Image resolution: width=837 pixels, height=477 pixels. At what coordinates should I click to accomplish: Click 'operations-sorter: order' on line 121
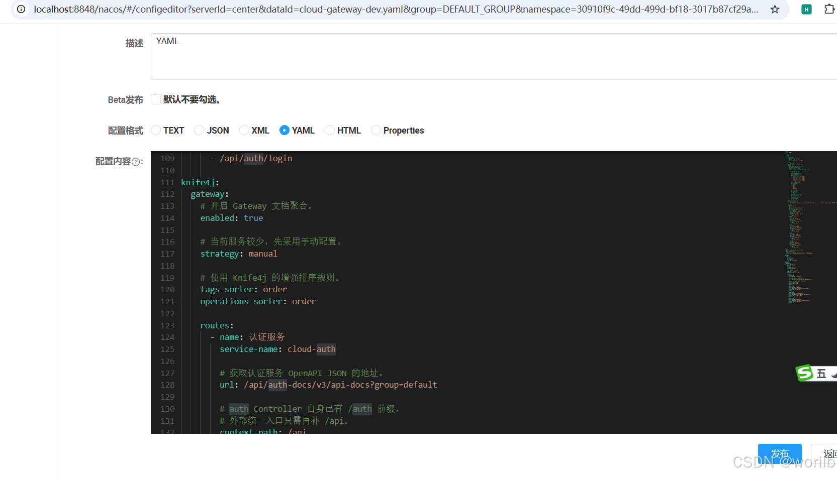pos(258,301)
